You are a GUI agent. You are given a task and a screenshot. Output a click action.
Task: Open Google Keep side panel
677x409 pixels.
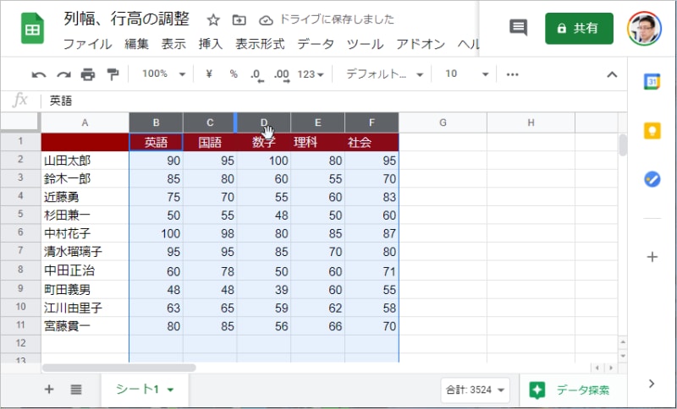pos(652,131)
